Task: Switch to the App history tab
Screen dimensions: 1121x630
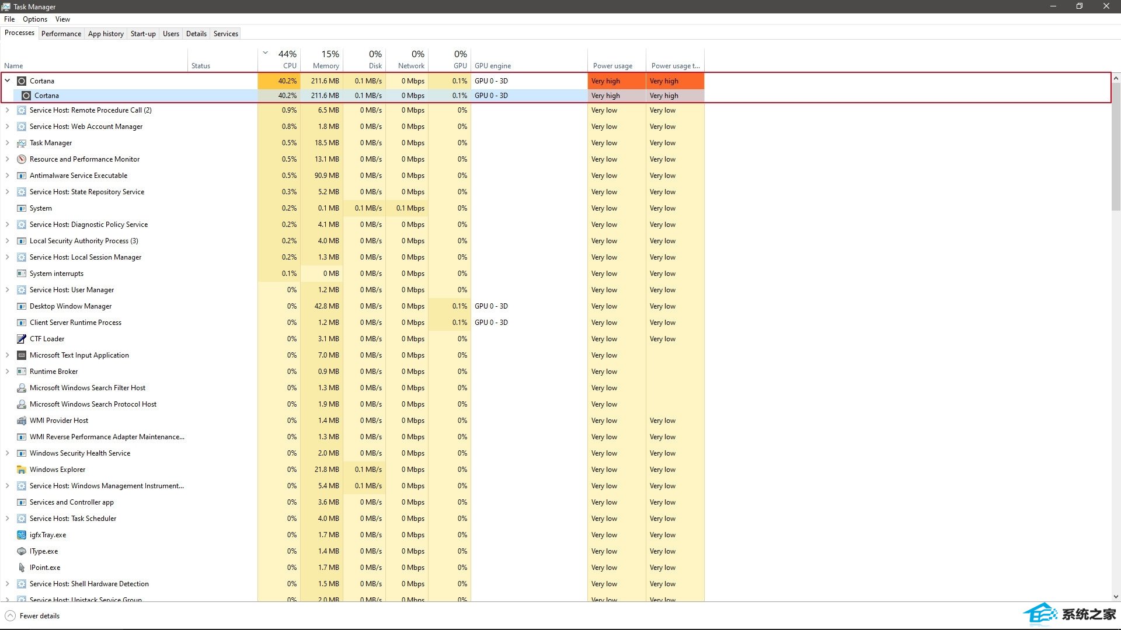Action: 106,34
